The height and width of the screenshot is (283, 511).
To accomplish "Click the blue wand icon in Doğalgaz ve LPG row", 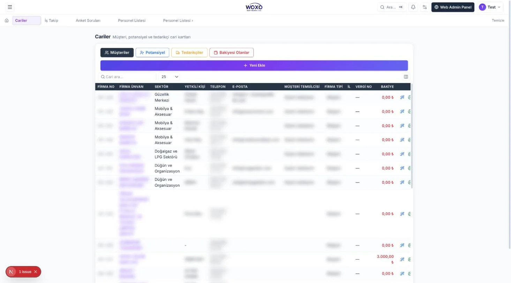I will [x=402, y=154].
